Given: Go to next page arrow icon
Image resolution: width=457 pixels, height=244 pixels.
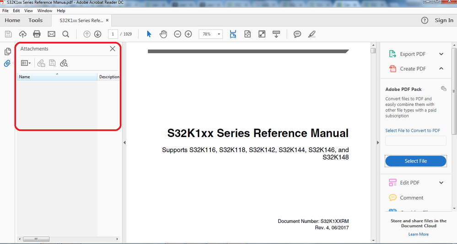Looking at the screenshot, I should click(97, 34).
